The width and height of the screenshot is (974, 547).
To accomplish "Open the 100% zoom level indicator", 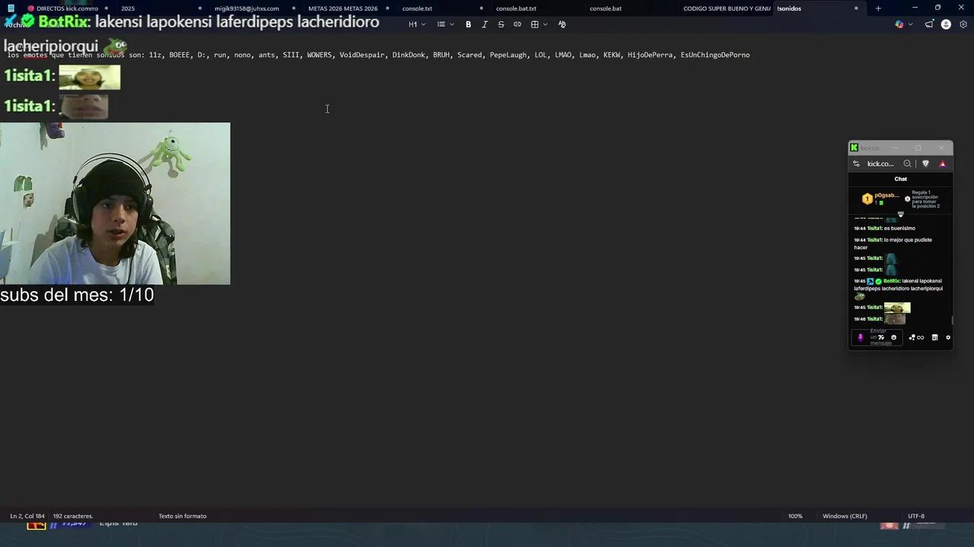I will pyautogui.click(x=795, y=516).
